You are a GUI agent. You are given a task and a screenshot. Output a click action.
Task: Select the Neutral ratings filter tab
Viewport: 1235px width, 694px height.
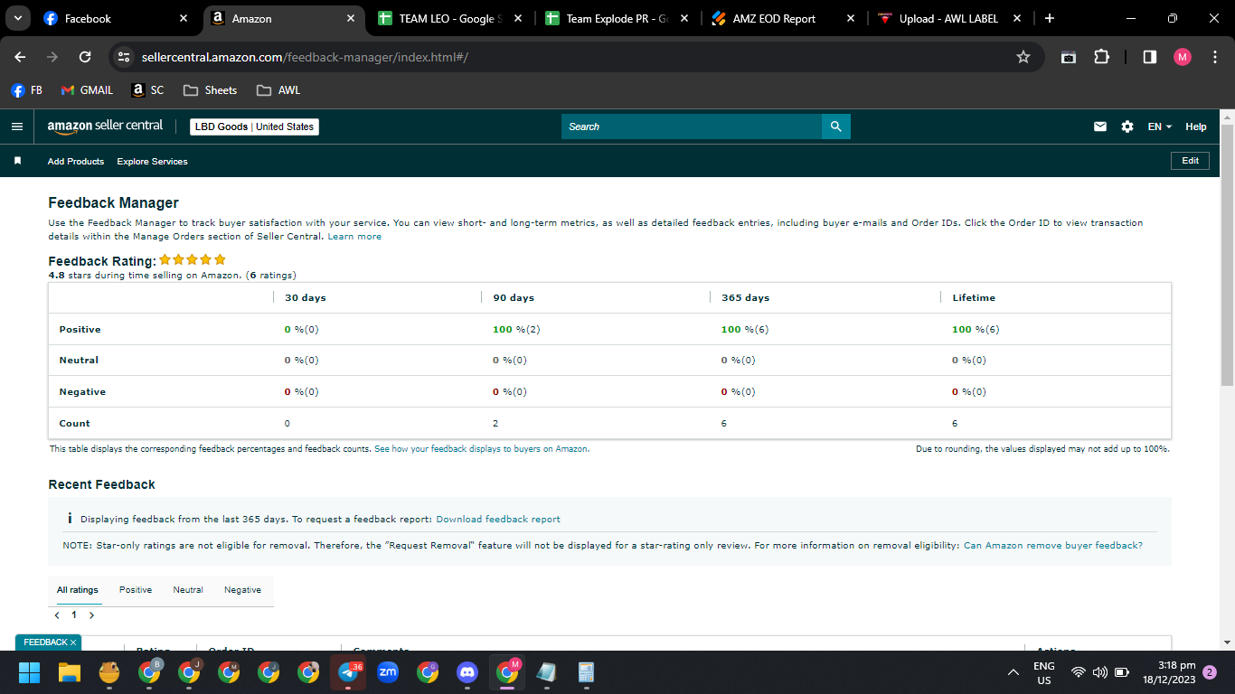point(188,590)
